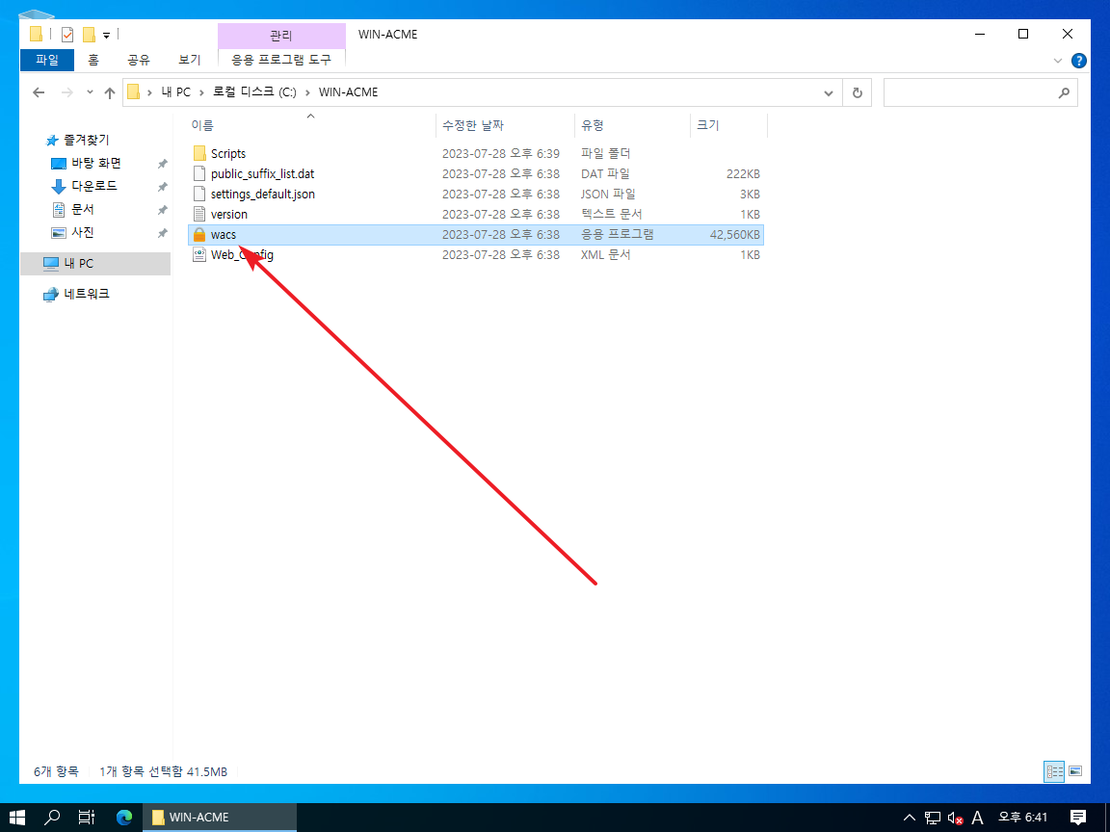Toggle the IME input mode indicator A
The width and height of the screenshot is (1110, 832).
tap(978, 818)
